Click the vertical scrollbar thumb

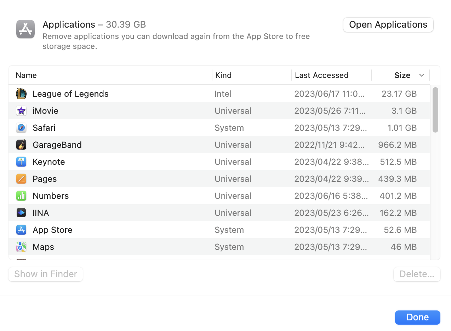(x=435, y=110)
